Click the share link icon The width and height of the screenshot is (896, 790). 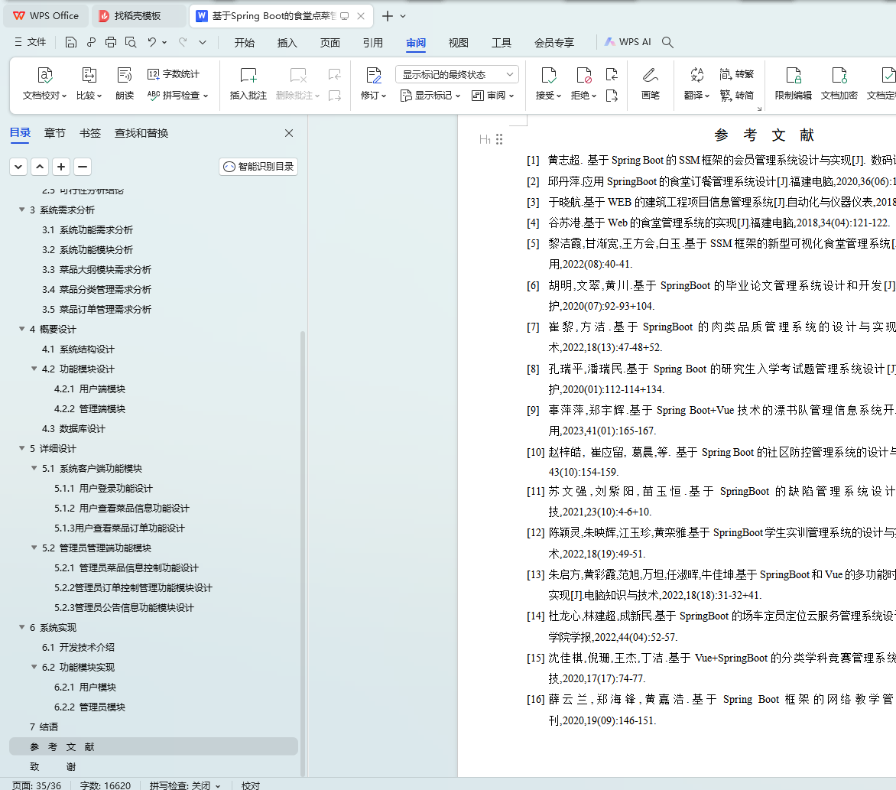92,42
